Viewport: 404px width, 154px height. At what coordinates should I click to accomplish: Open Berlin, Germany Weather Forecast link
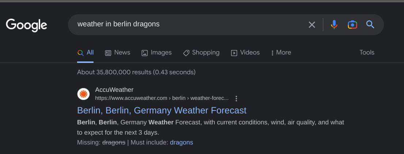(x=161, y=110)
